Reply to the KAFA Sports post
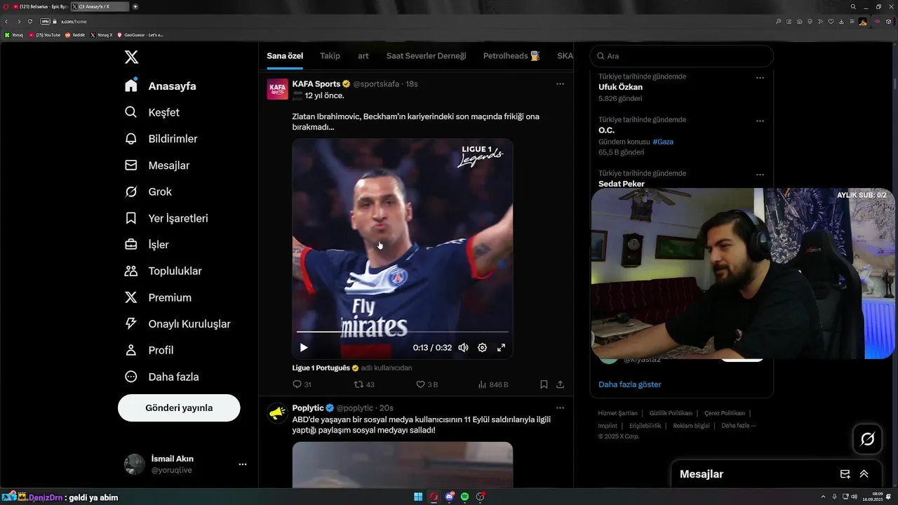This screenshot has width=898, height=505. tap(302, 384)
